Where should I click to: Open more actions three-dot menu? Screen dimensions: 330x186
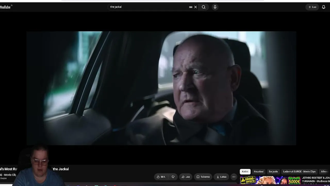[x=234, y=177]
